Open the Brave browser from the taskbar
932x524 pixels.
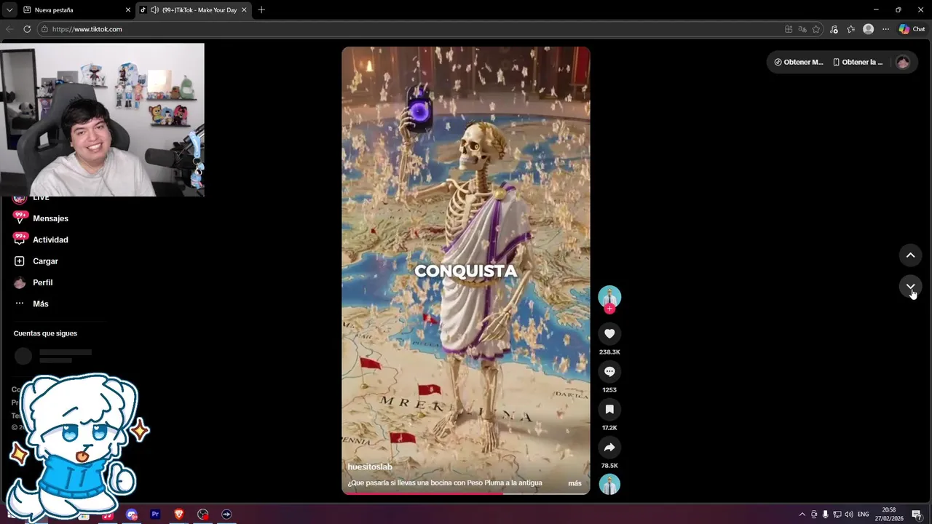tap(179, 515)
